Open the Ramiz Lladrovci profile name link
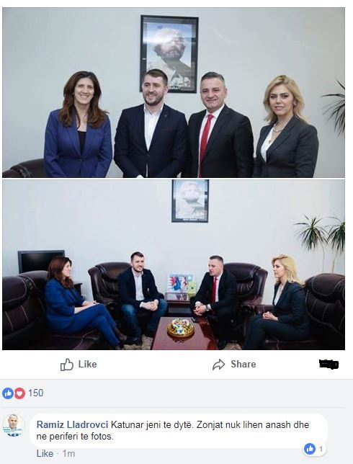Screen dimensions: 353x464 click(72, 424)
